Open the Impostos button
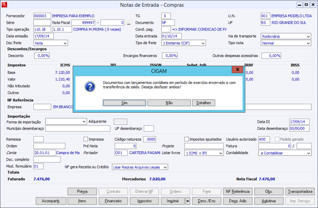 tap(144, 201)
